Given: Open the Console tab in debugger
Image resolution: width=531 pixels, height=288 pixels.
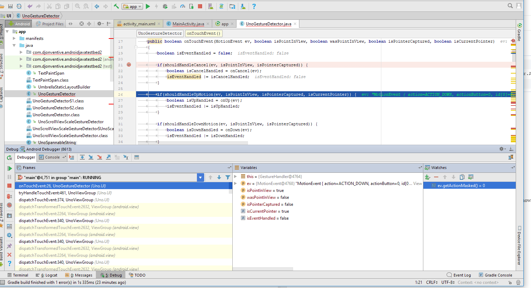Looking at the screenshot, I should pos(51,157).
